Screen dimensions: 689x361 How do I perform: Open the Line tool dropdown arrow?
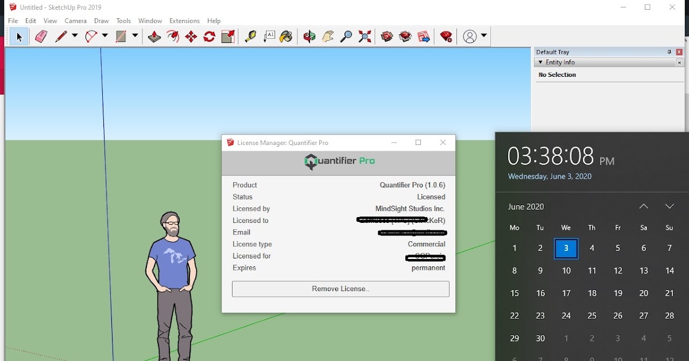[75, 36]
